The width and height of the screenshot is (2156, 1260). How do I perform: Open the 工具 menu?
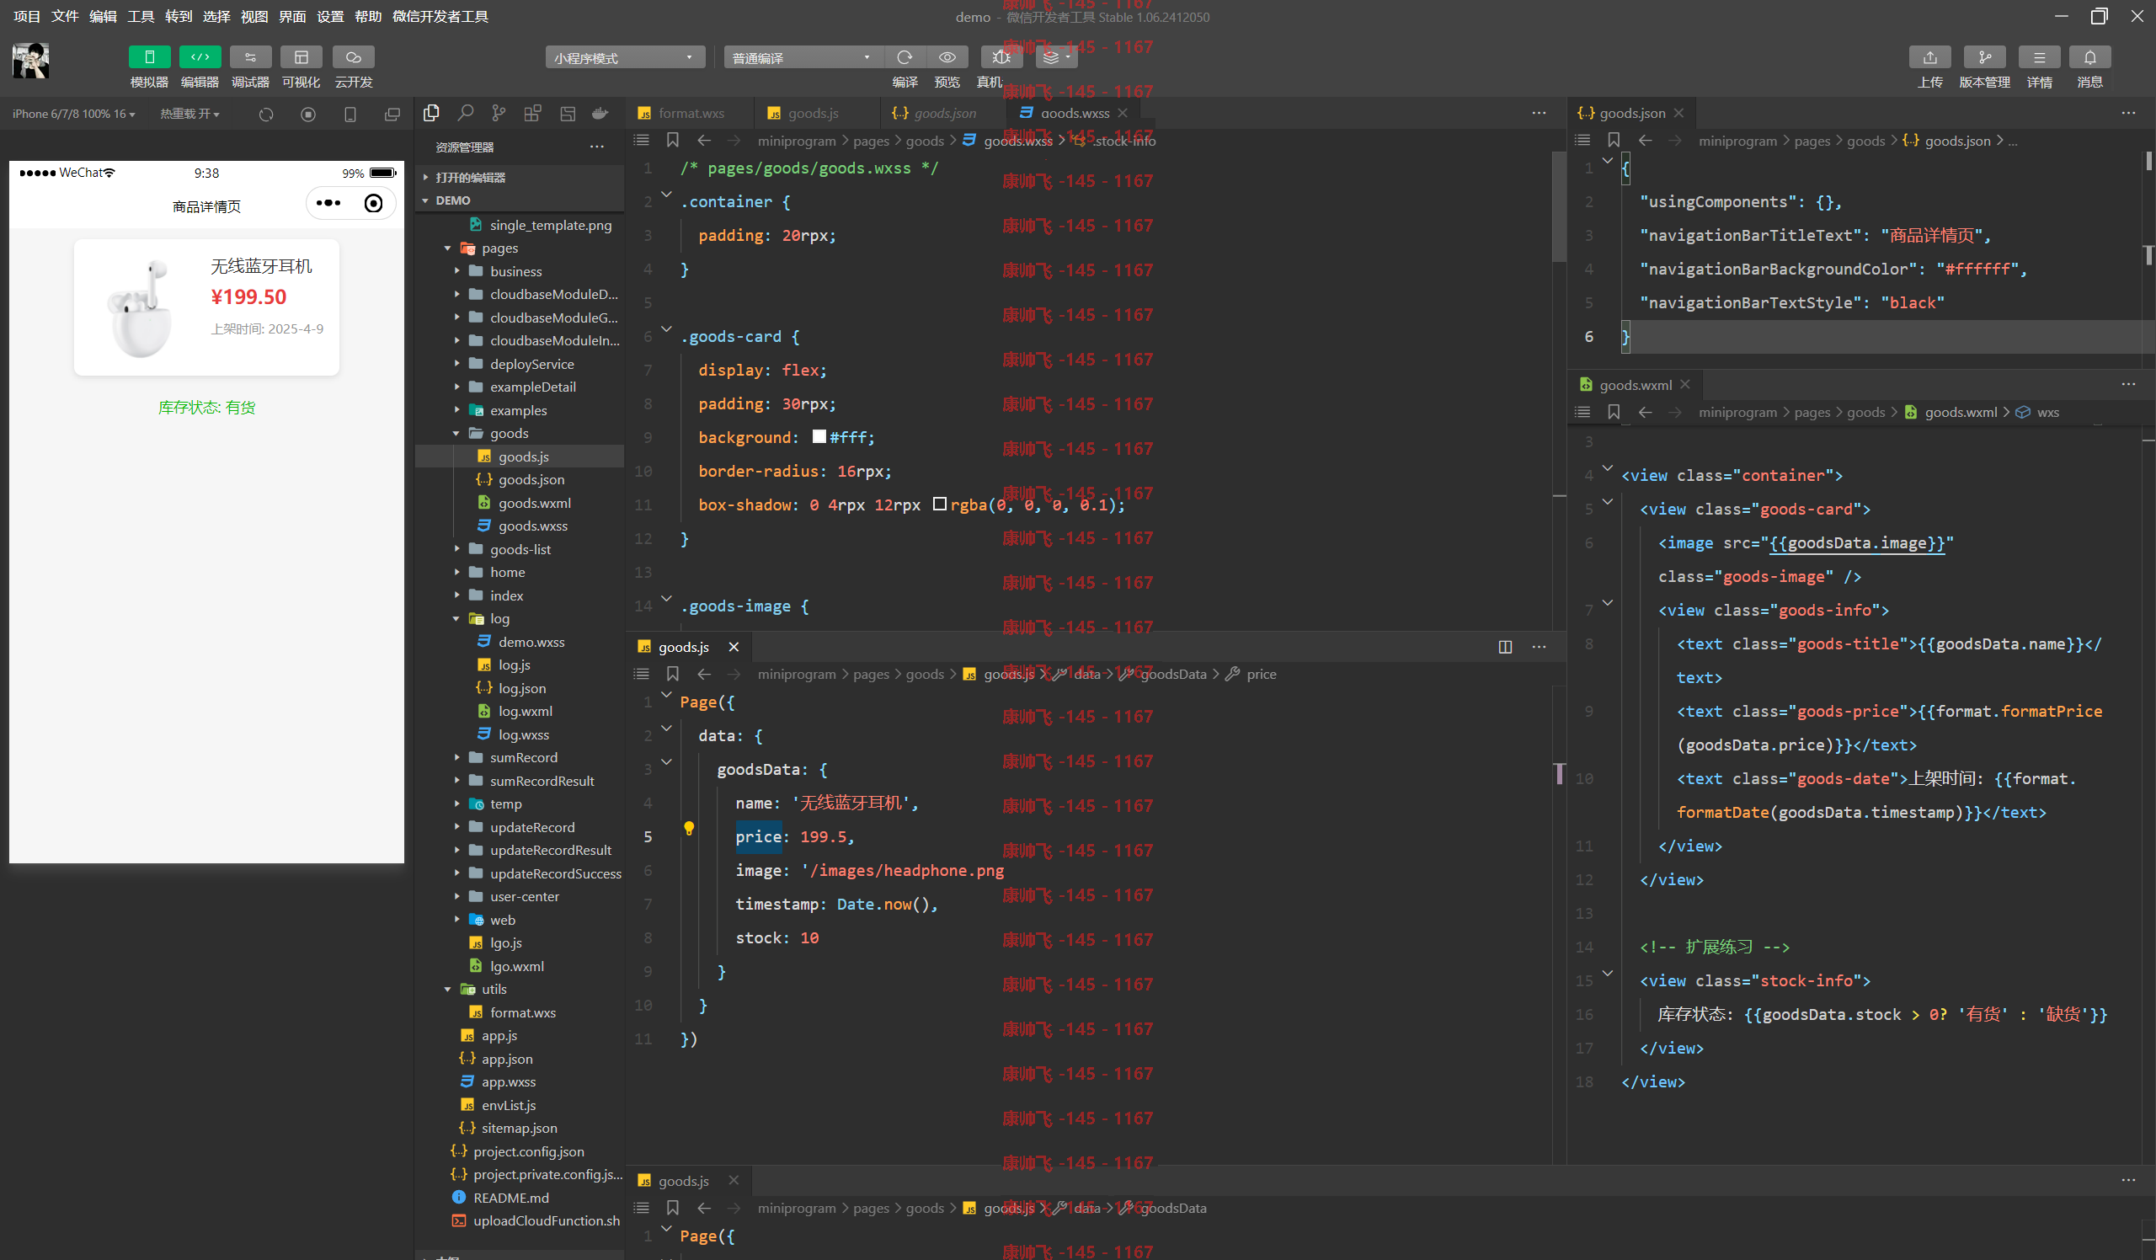[x=141, y=16]
